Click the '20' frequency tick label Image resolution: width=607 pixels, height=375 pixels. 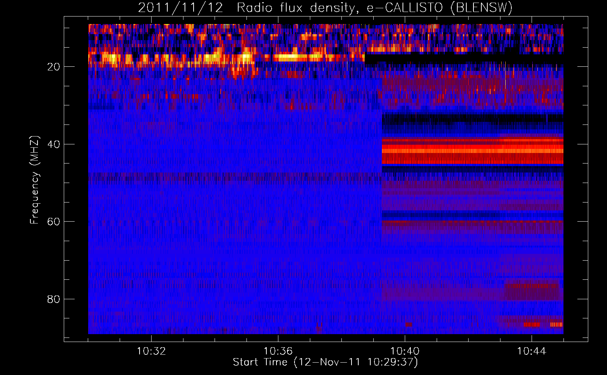pos(54,67)
